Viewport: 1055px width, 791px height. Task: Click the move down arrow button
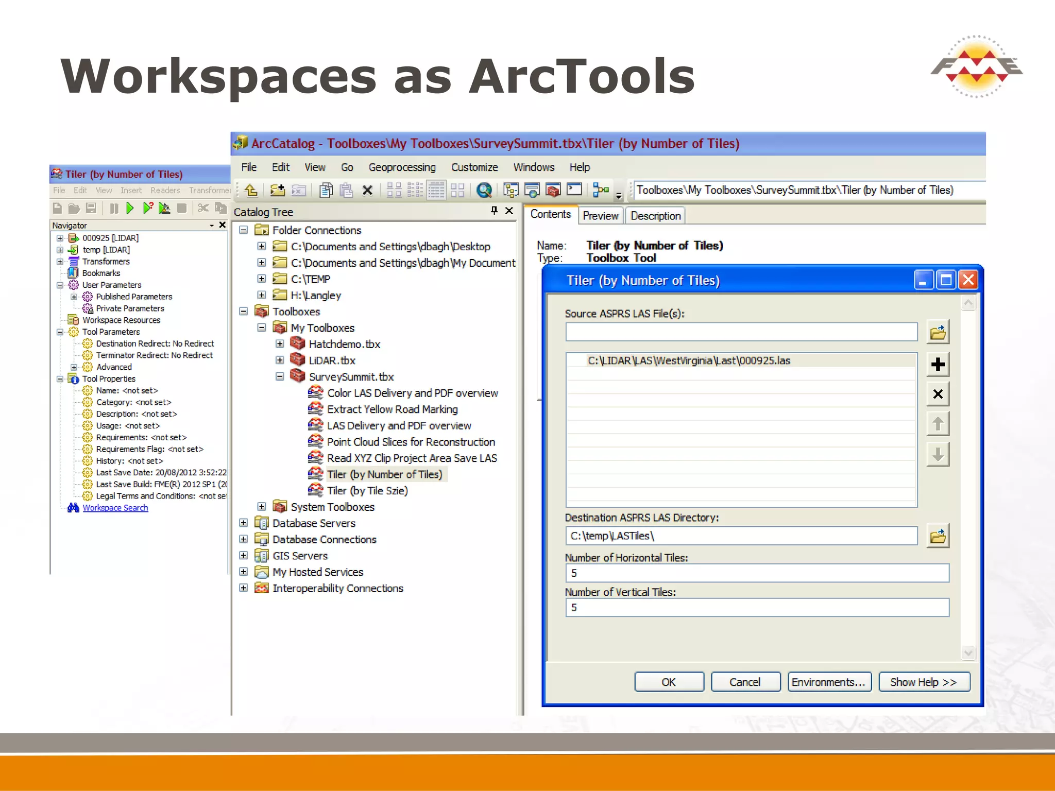pos(938,454)
